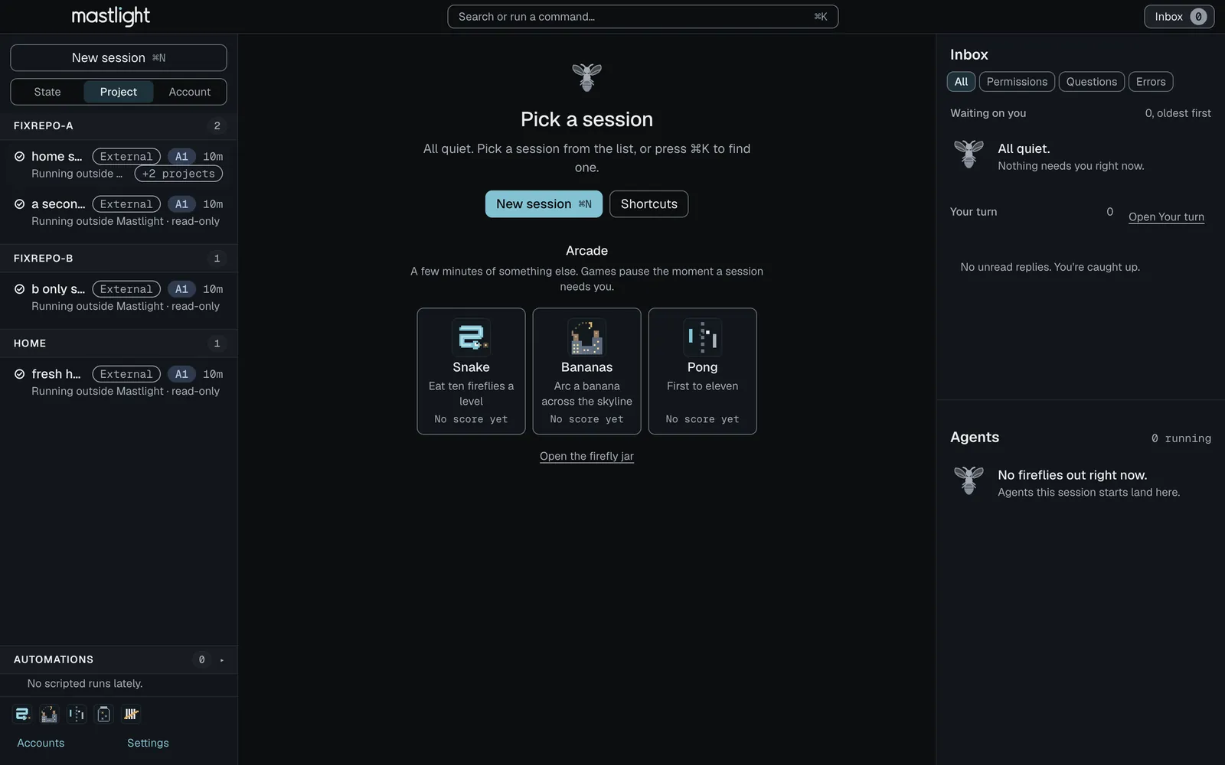Group sessions by Project
The image size is (1225, 765).
119,92
